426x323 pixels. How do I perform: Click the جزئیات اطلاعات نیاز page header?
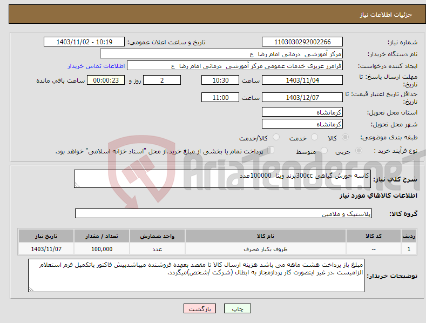(386, 15)
